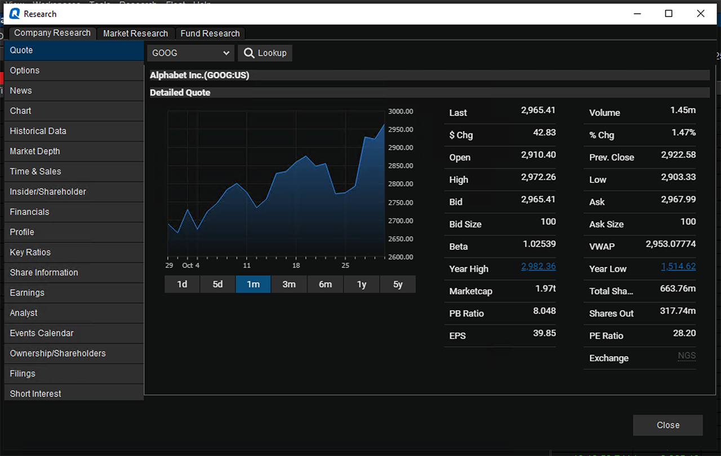Screen dimensions: 721x456
Task: Minimize the Research window
Action: click(x=637, y=14)
